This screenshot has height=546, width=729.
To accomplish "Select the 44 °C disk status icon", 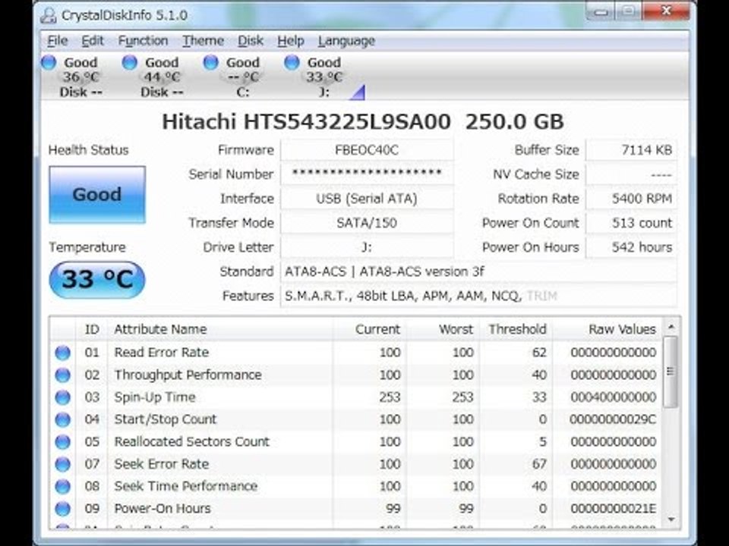I will point(130,63).
